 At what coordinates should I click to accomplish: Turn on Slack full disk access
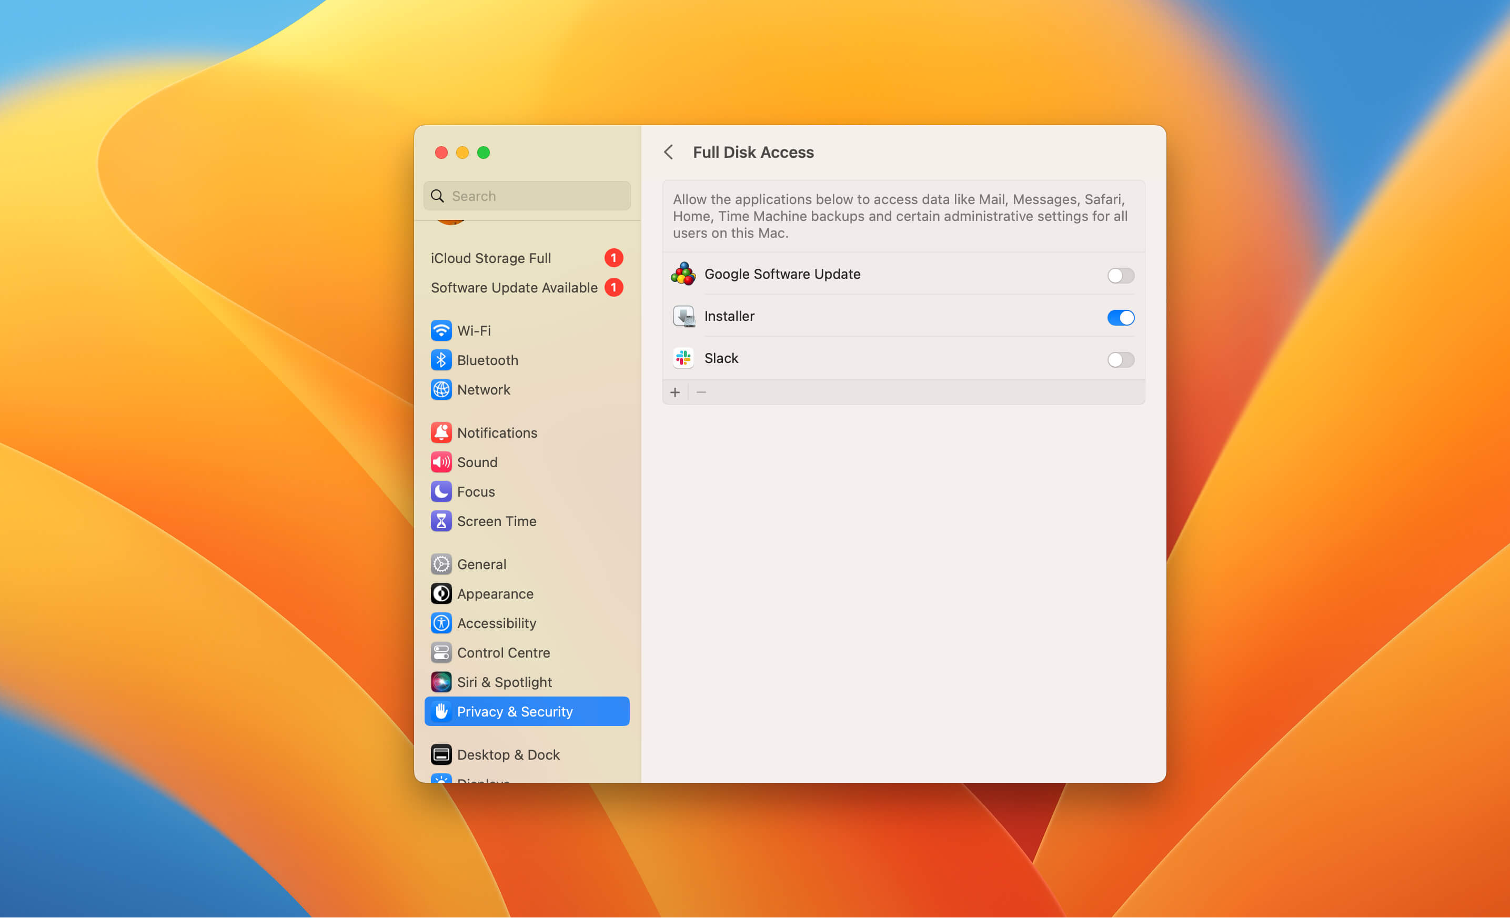point(1120,360)
